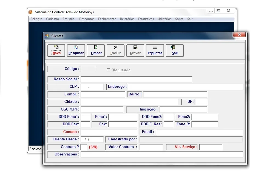Click the Cadastrado por field

[x=191, y=140]
